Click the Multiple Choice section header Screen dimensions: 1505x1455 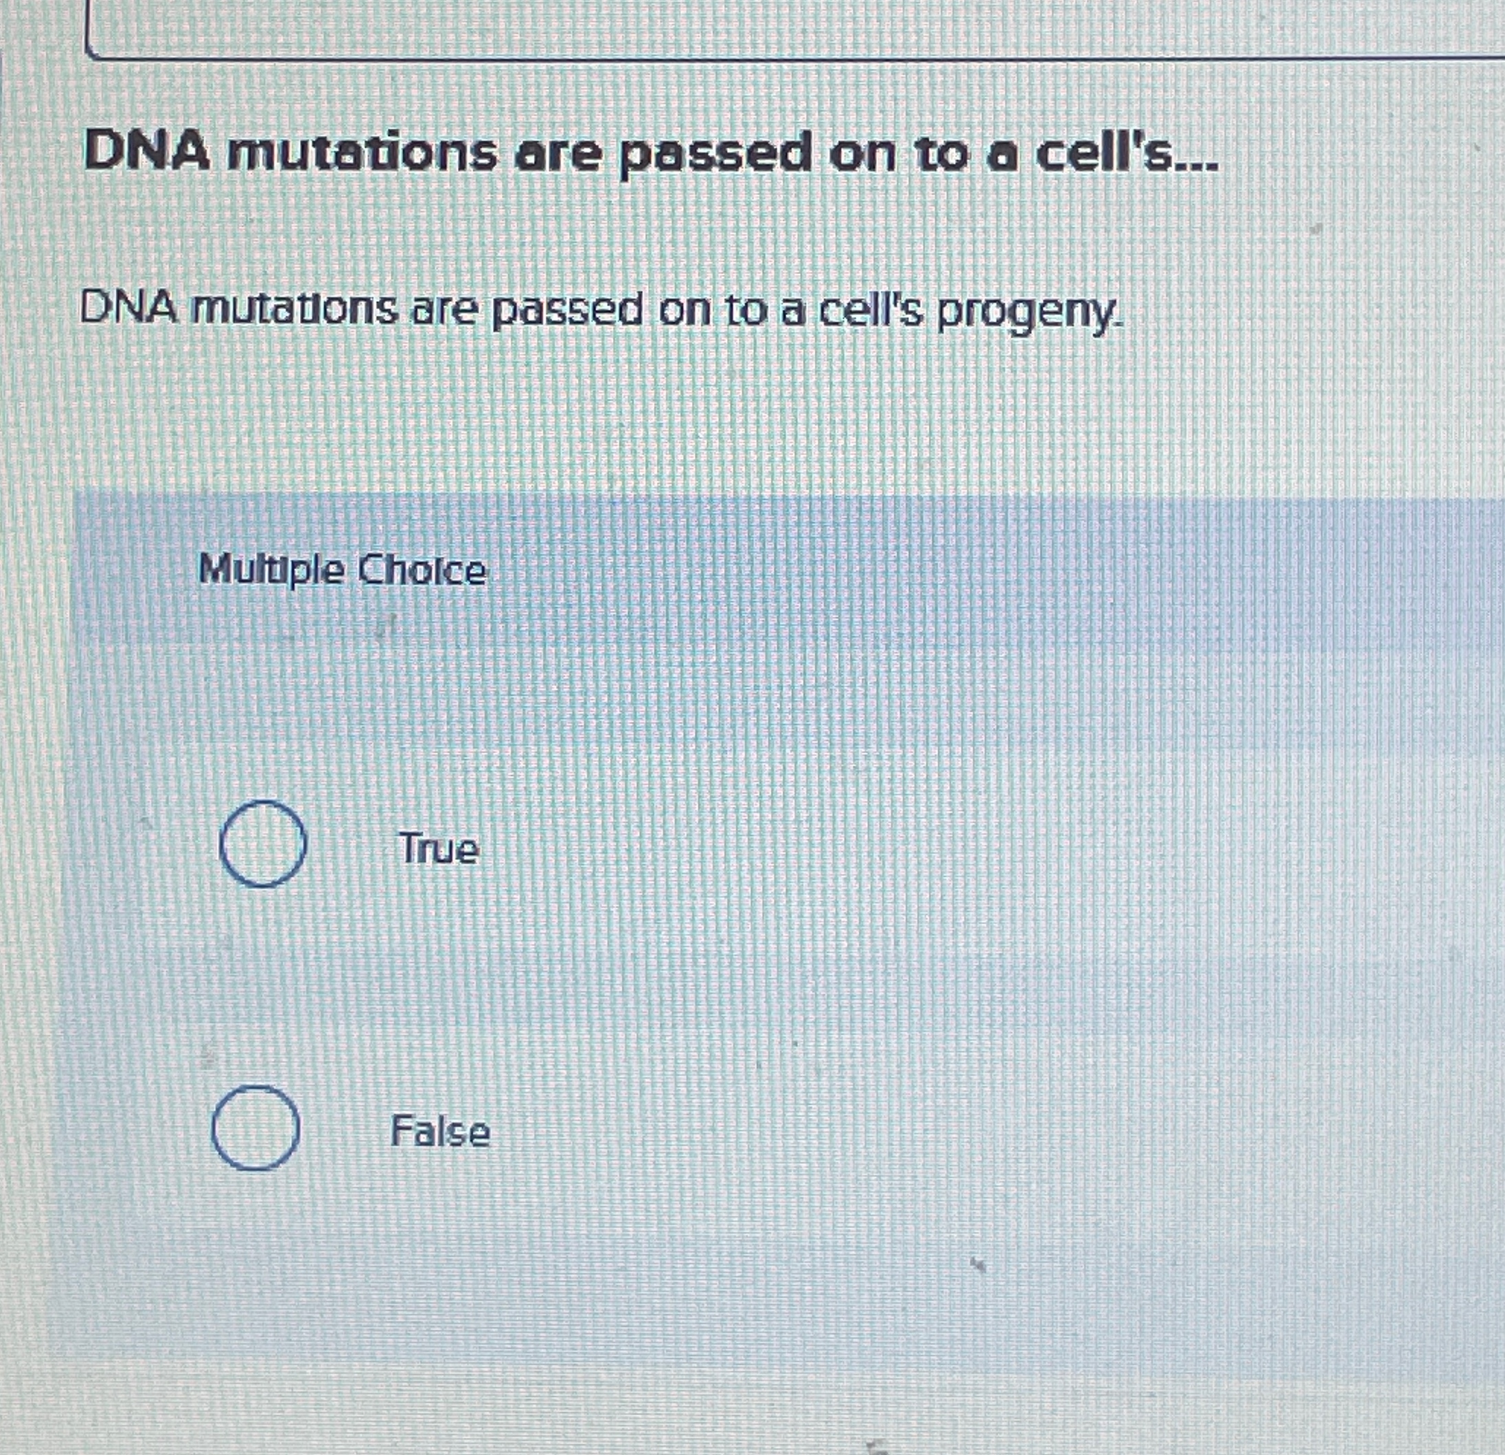point(343,571)
